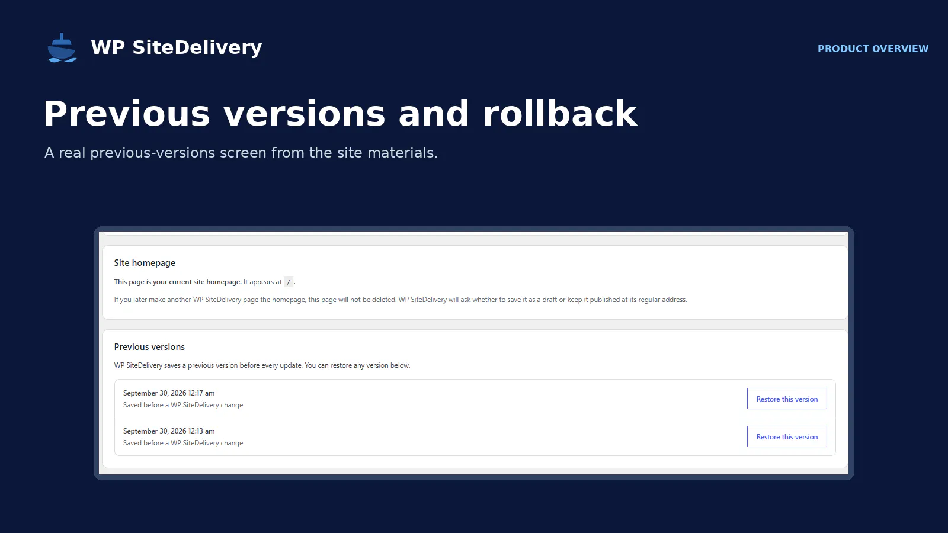
Task: Click the 'If you later make another' note
Action: [401, 300]
